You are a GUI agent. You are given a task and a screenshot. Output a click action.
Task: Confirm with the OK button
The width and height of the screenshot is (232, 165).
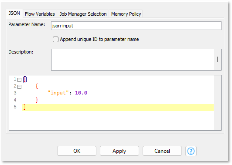pos(77,151)
